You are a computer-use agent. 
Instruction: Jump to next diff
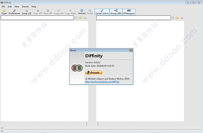[x=48, y=12]
